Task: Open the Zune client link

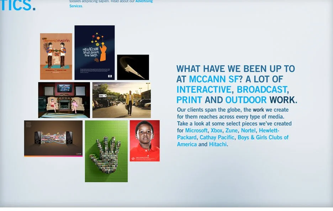Action: tap(232, 131)
